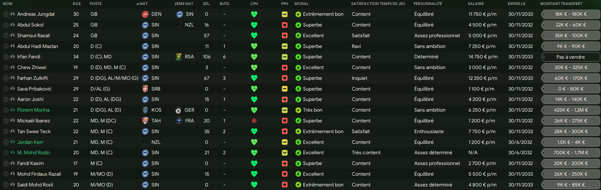Sort the table by the NAT column
The height and width of the screenshot is (190, 601).
(143, 4)
